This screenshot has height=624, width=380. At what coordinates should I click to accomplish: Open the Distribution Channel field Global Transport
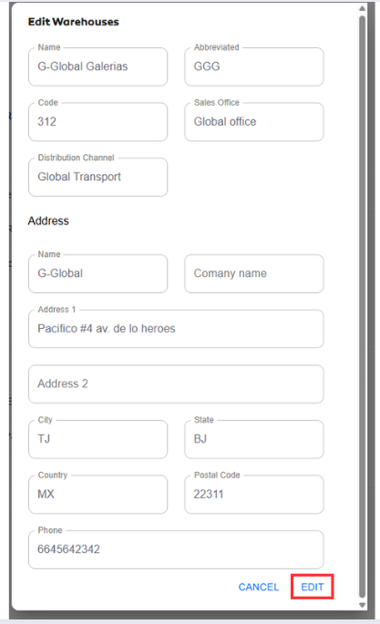(98, 177)
